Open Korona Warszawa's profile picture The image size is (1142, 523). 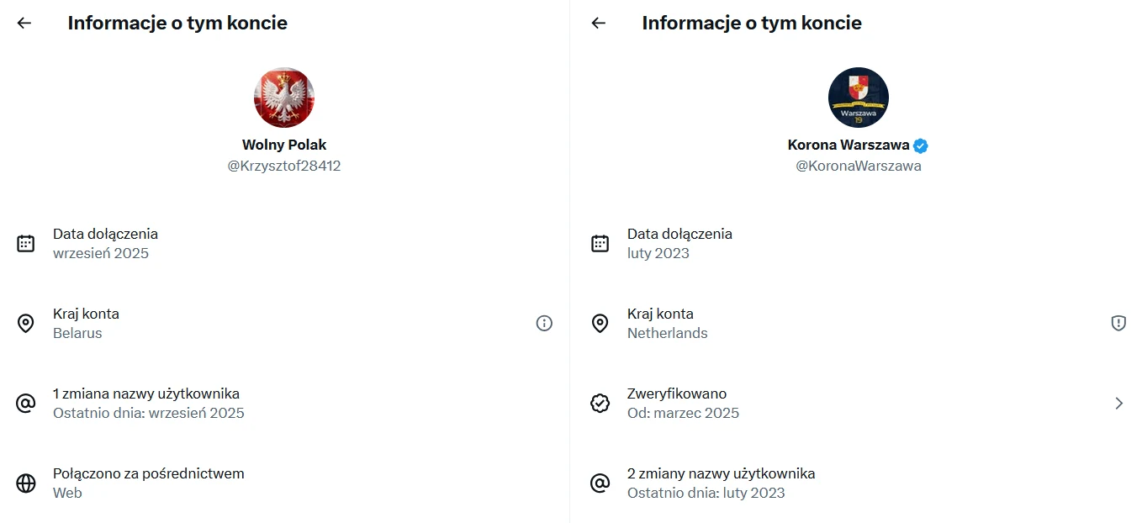point(858,97)
